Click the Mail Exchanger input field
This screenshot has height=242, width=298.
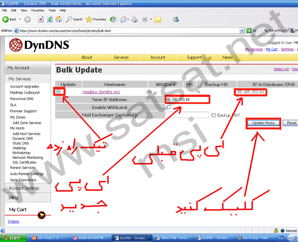point(187,115)
